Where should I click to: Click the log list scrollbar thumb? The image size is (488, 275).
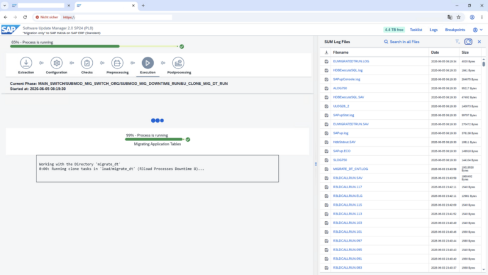pyautogui.click(x=483, y=64)
